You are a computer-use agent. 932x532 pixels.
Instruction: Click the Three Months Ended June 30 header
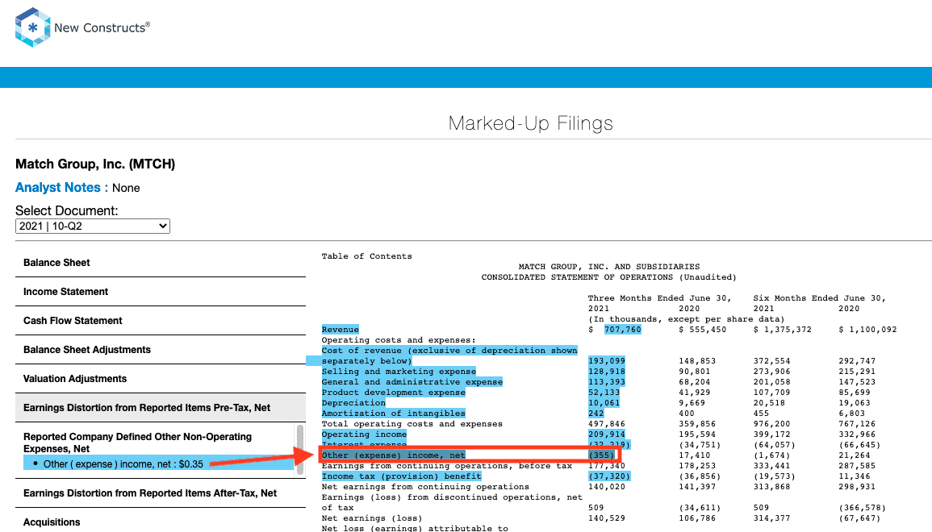660,298
